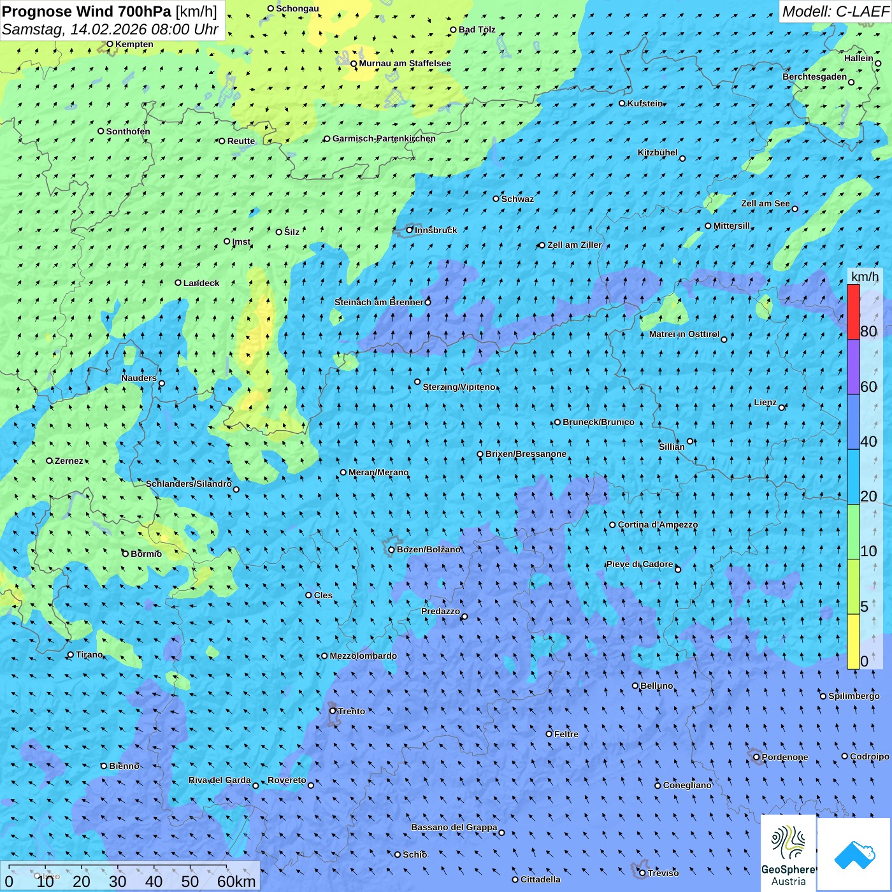Click the Pordenone label

coord(785,757)
